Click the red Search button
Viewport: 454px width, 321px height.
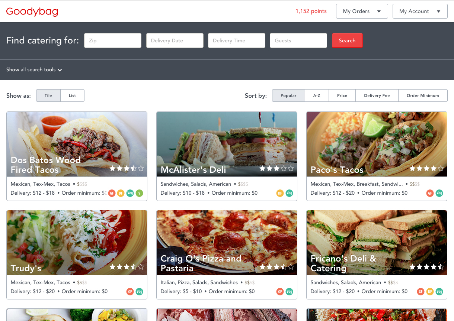point(347,40)
